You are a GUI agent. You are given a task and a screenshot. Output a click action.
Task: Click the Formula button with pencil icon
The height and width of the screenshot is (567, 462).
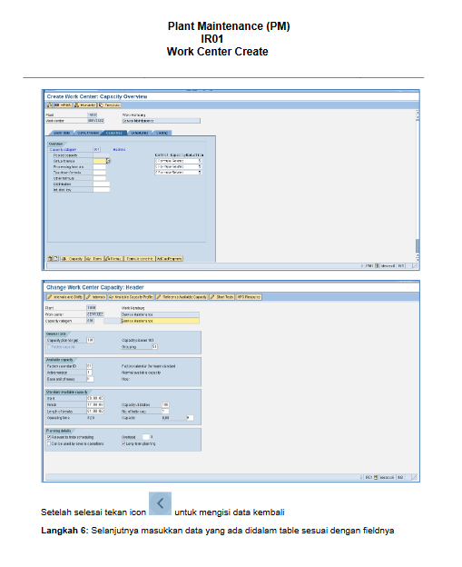(113, 259)
